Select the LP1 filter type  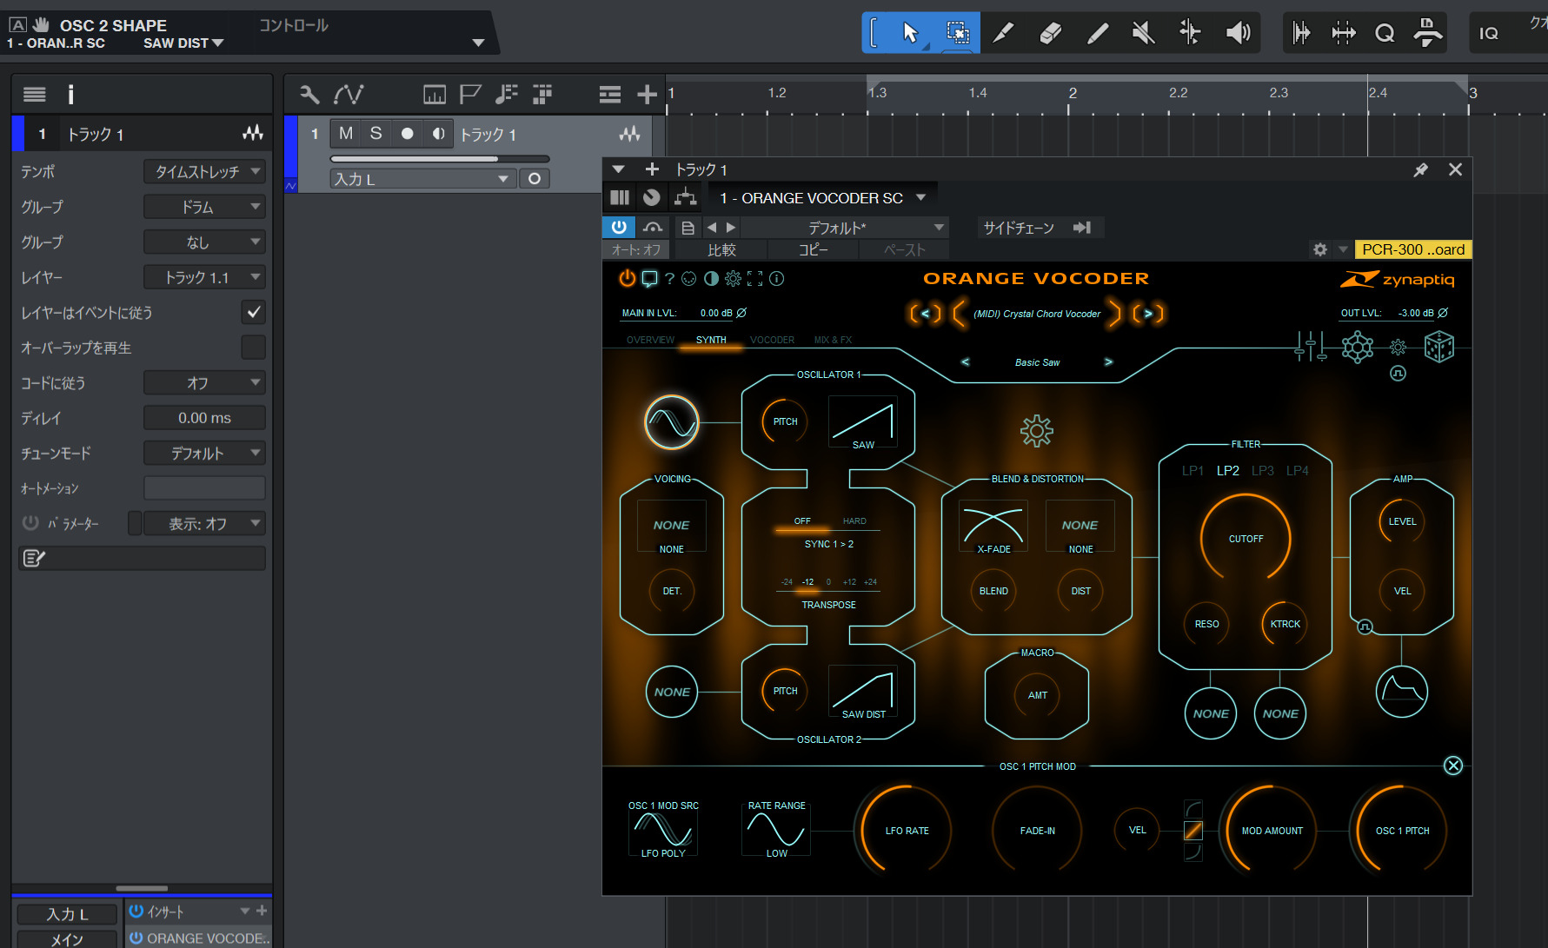(1193, 470)
